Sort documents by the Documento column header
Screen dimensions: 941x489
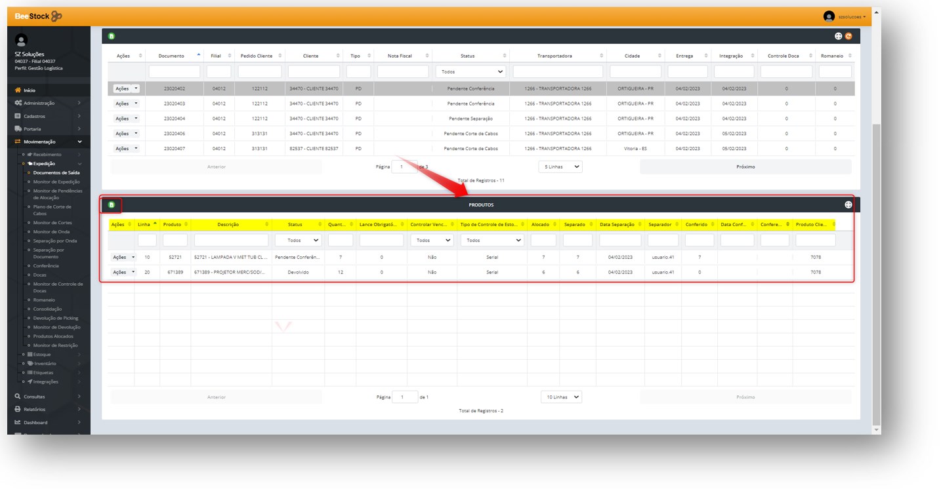click(171, 56)
